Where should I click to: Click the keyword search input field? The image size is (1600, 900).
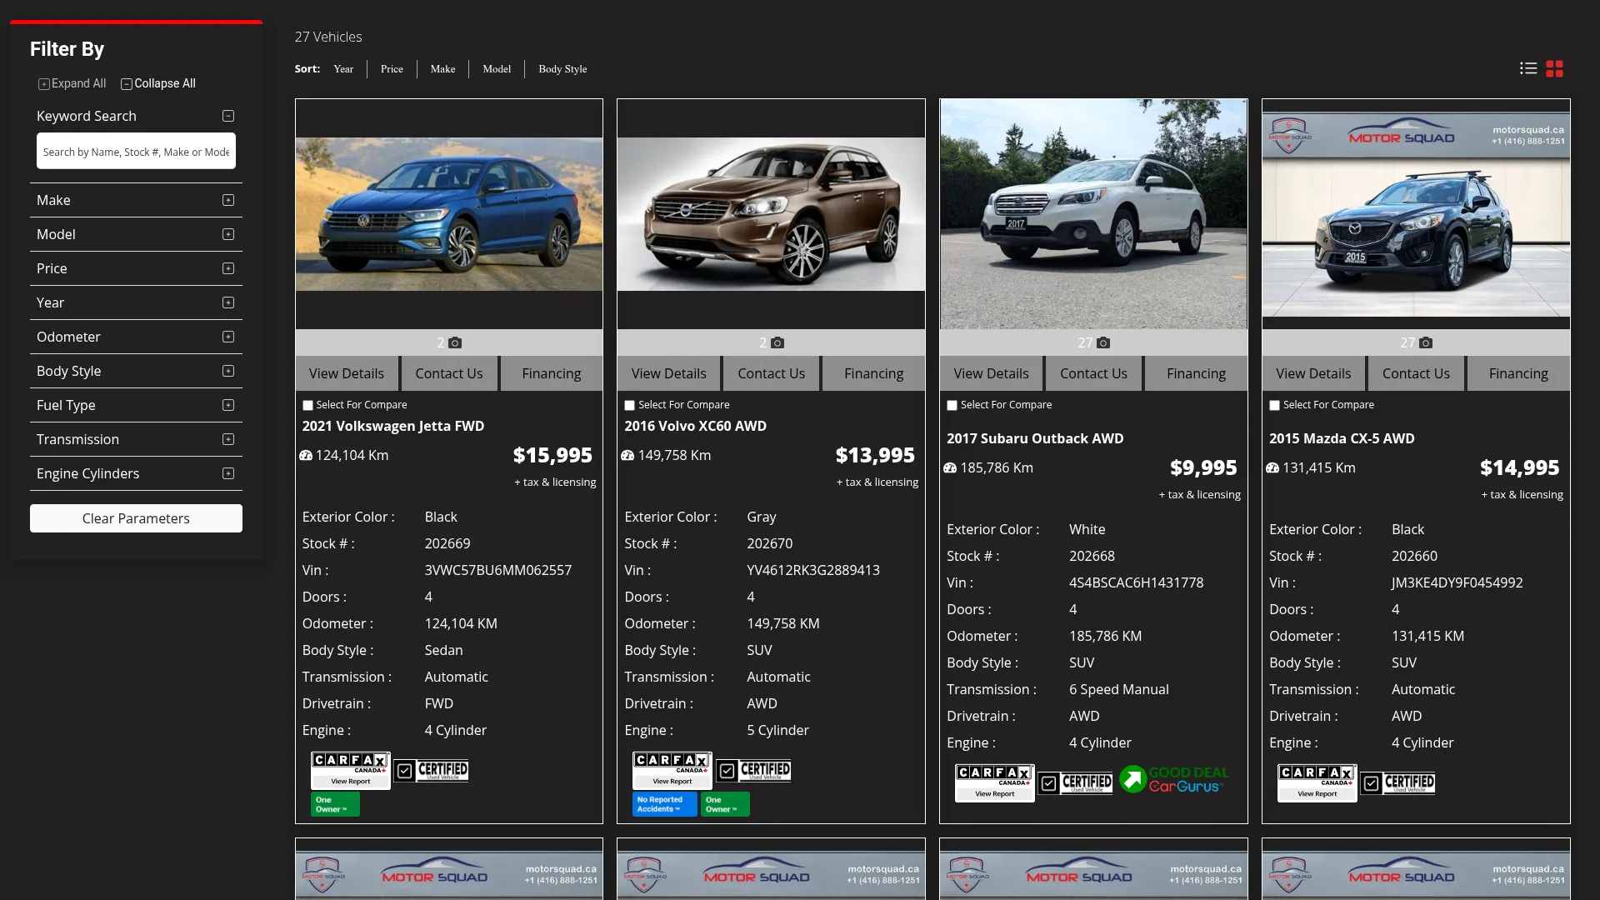coord(136,152)
